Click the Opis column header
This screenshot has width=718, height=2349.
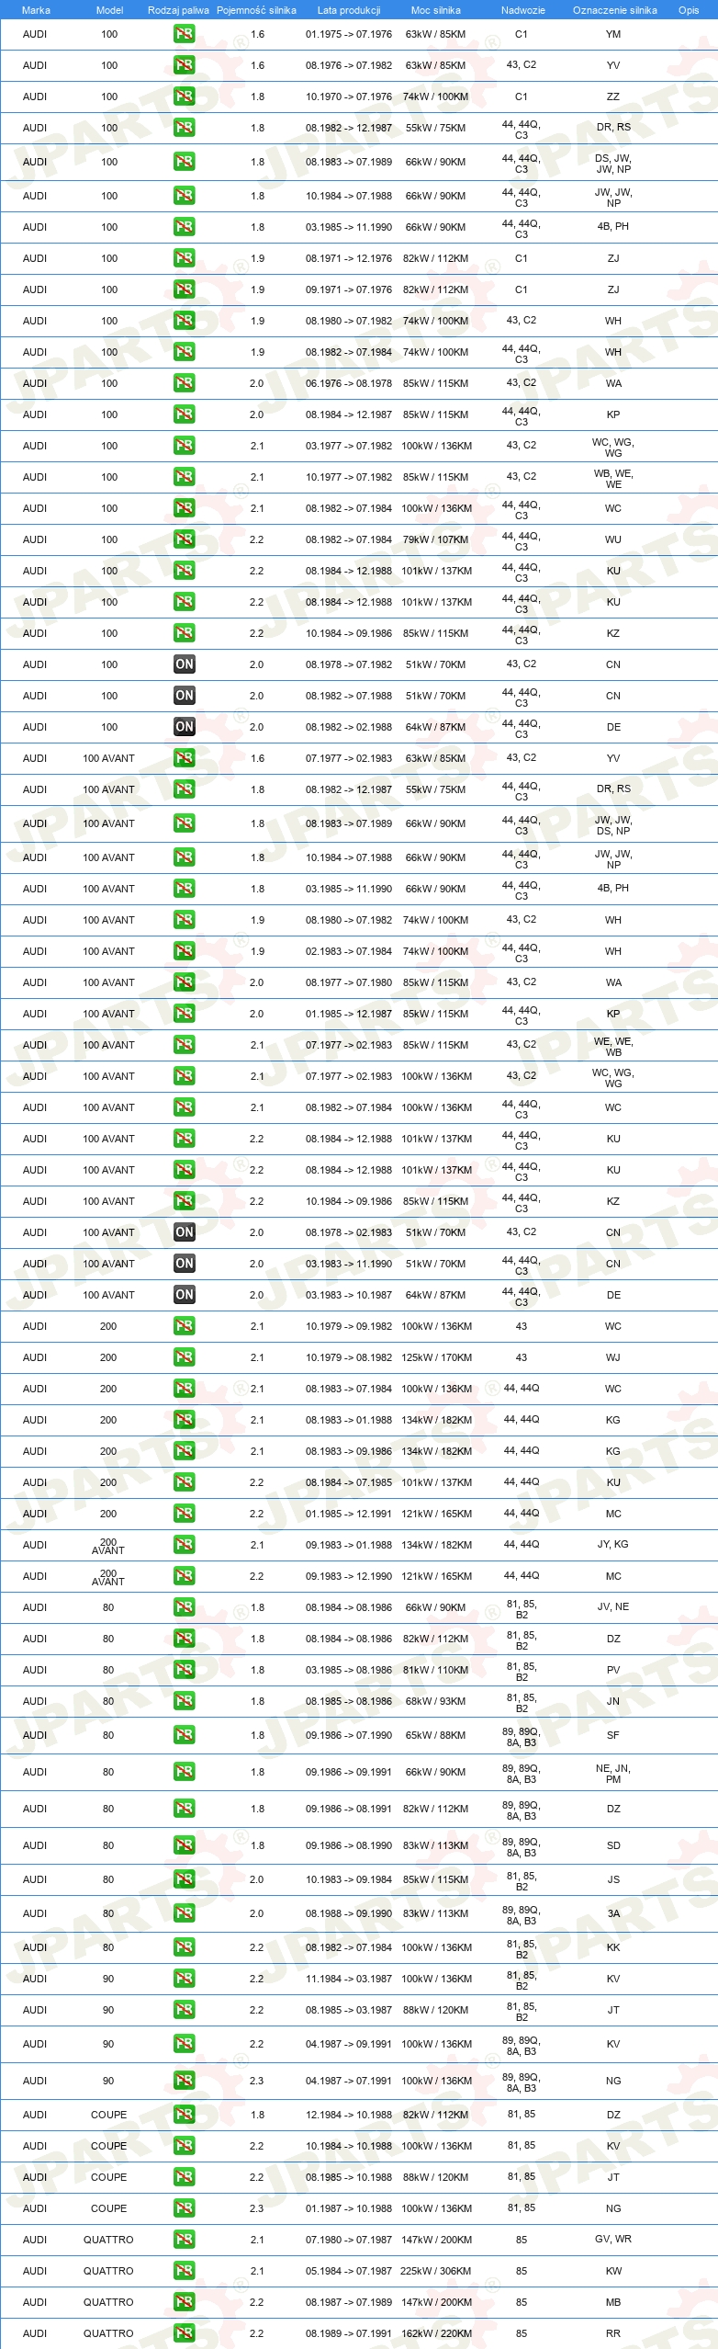[x=689, y=10]
